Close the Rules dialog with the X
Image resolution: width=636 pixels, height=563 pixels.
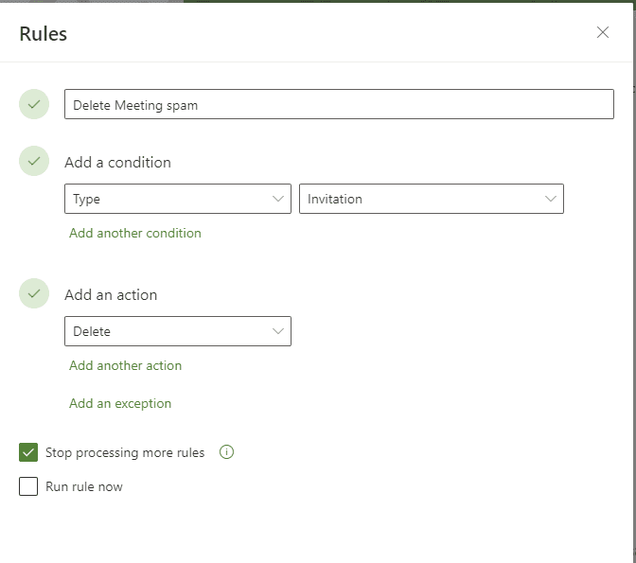coord(603,32)
